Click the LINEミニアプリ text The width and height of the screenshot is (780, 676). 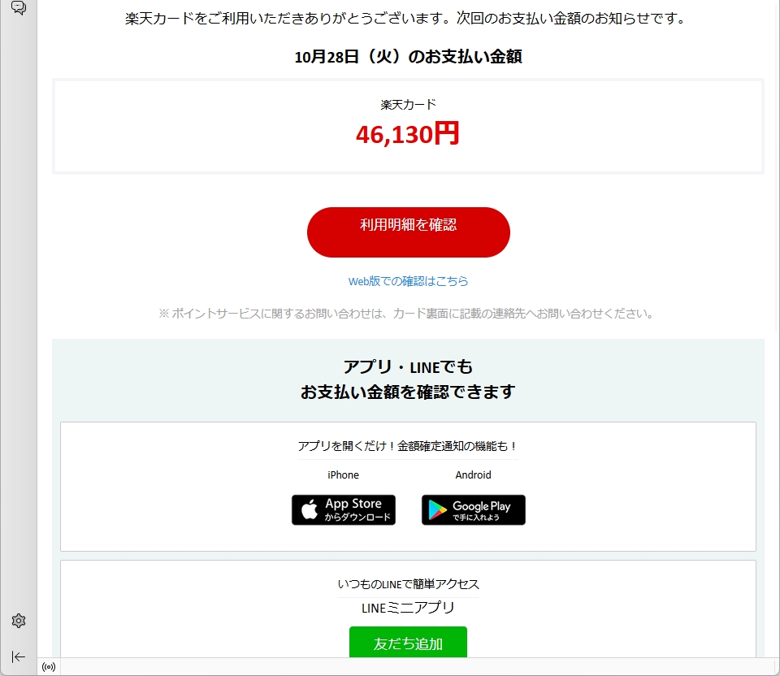click(x=408, y=608)
